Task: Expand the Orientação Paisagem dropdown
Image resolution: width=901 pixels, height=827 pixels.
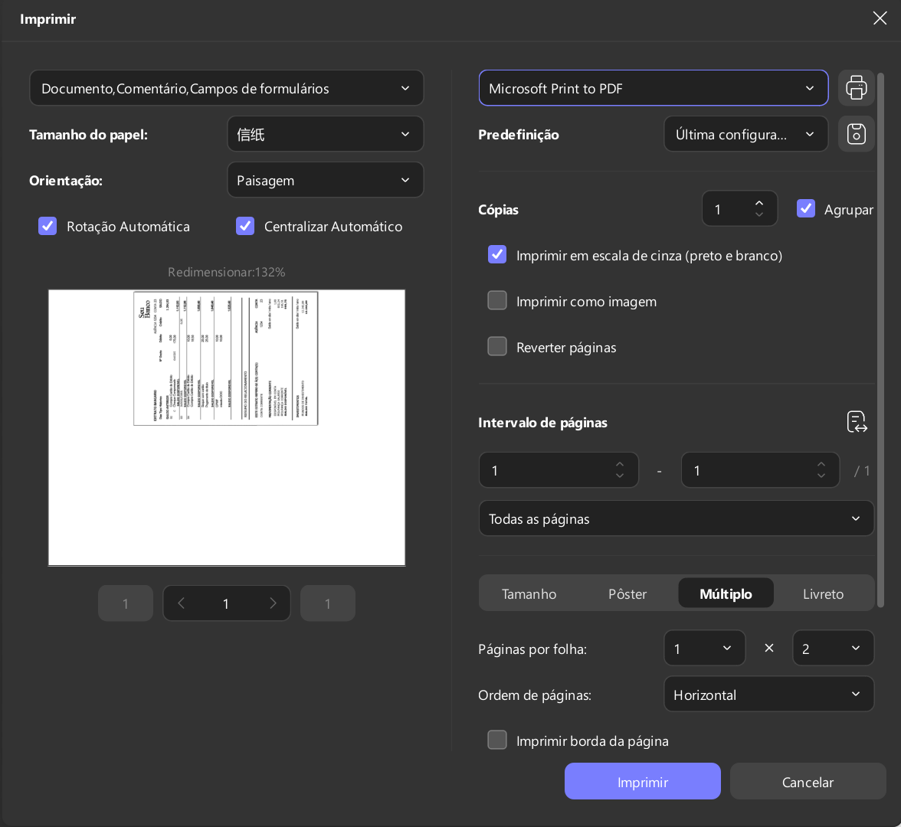Action: pyautogui.click(x=325, y=180)
